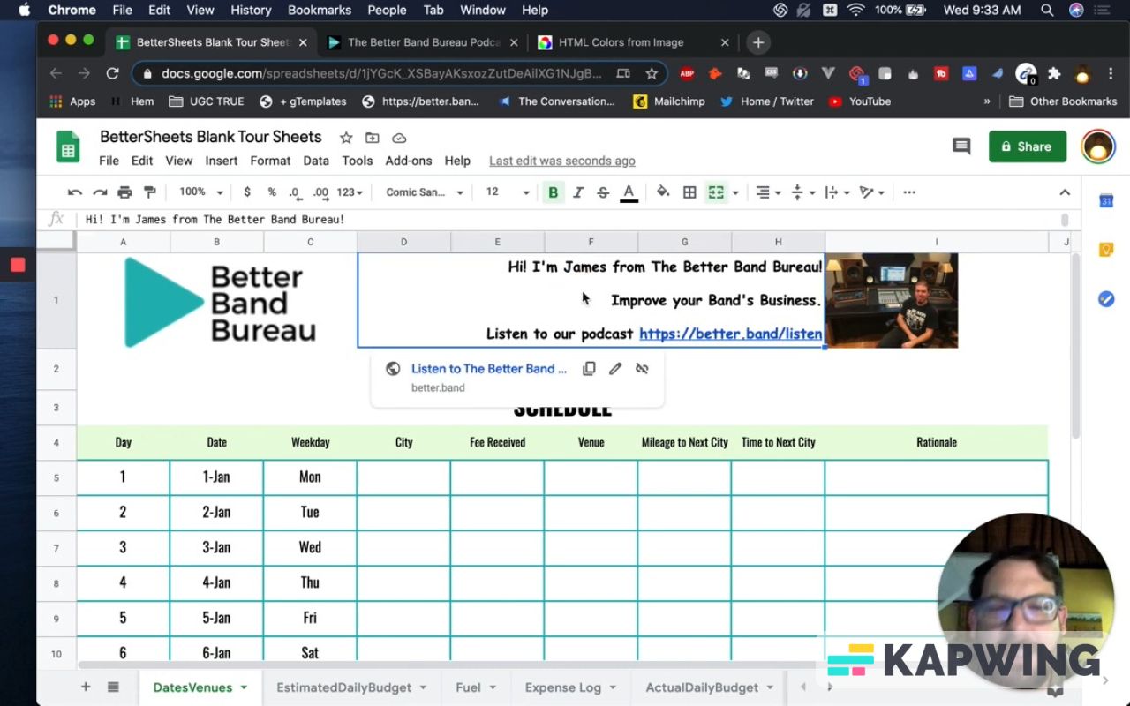Open Google Calendar side panel
This screenshot has height=706, width=1130.
coord(1106,201)
